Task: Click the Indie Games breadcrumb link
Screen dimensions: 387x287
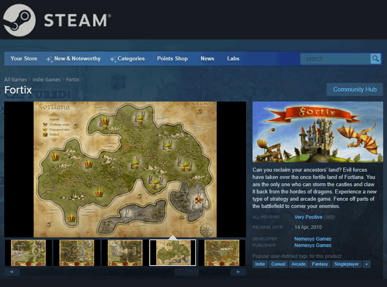Action: click(46, 79)
